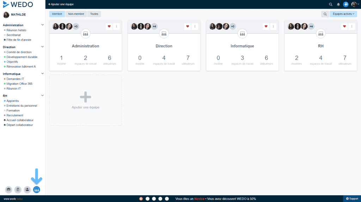Viewport: 361px width, 202px height.
Task: Open the Support button
Action: click(352, 199)
